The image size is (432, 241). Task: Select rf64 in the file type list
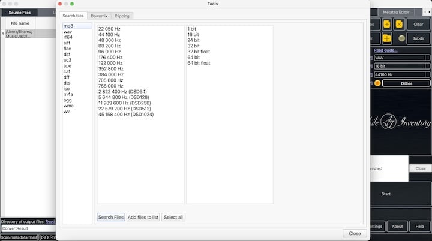point(77,37)
